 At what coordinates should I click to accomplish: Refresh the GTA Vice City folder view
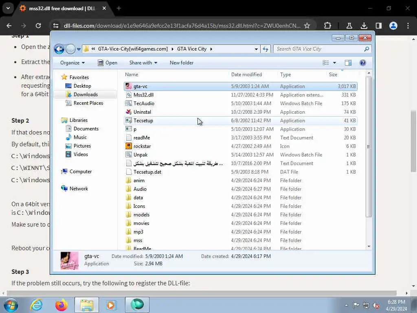pyautogui.click(x=266, y=49)
